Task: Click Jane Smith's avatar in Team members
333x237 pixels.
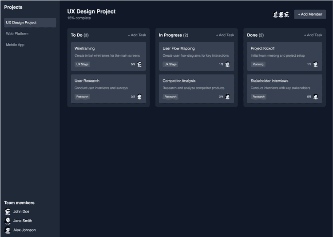Action: pyautogui.click(x=8, y=221)
